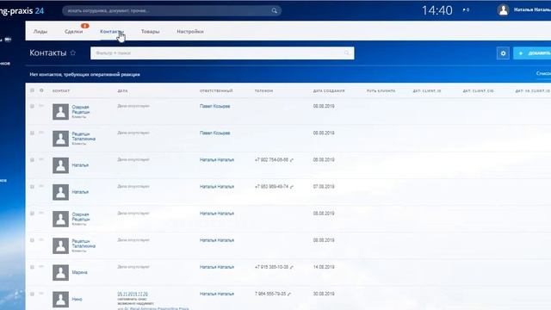Check the box for Рецепшн Талалихина of Наталья Наталья

click(x=33, y=240)
